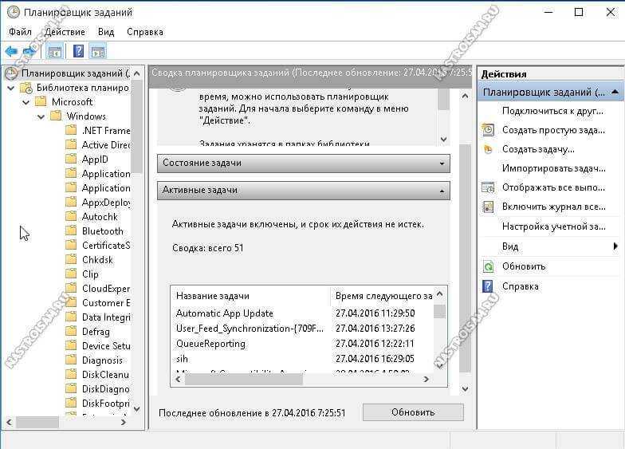Select the 'AppxDeploy' tree folder

pyautogui.click(x=105, y=203)
